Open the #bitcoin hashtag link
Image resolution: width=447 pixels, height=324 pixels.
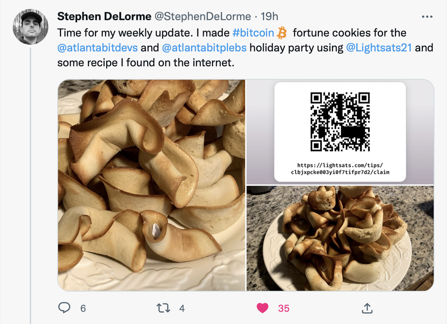click(x=253, y=33)
